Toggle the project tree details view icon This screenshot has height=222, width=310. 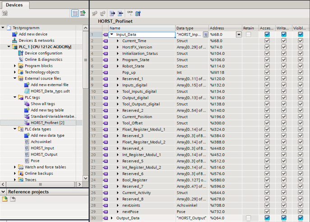[x=75, y=14]
